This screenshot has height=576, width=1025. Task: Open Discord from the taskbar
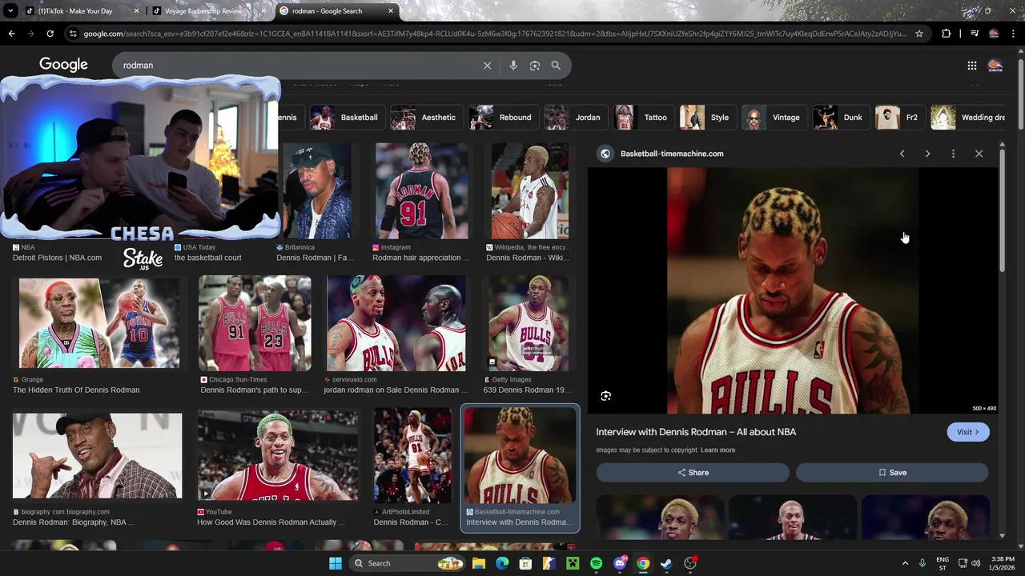coord(620,563)
